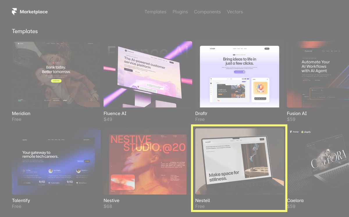Click the Templates section heading
This screenshot has width=349, height=217.
(25, 31)
